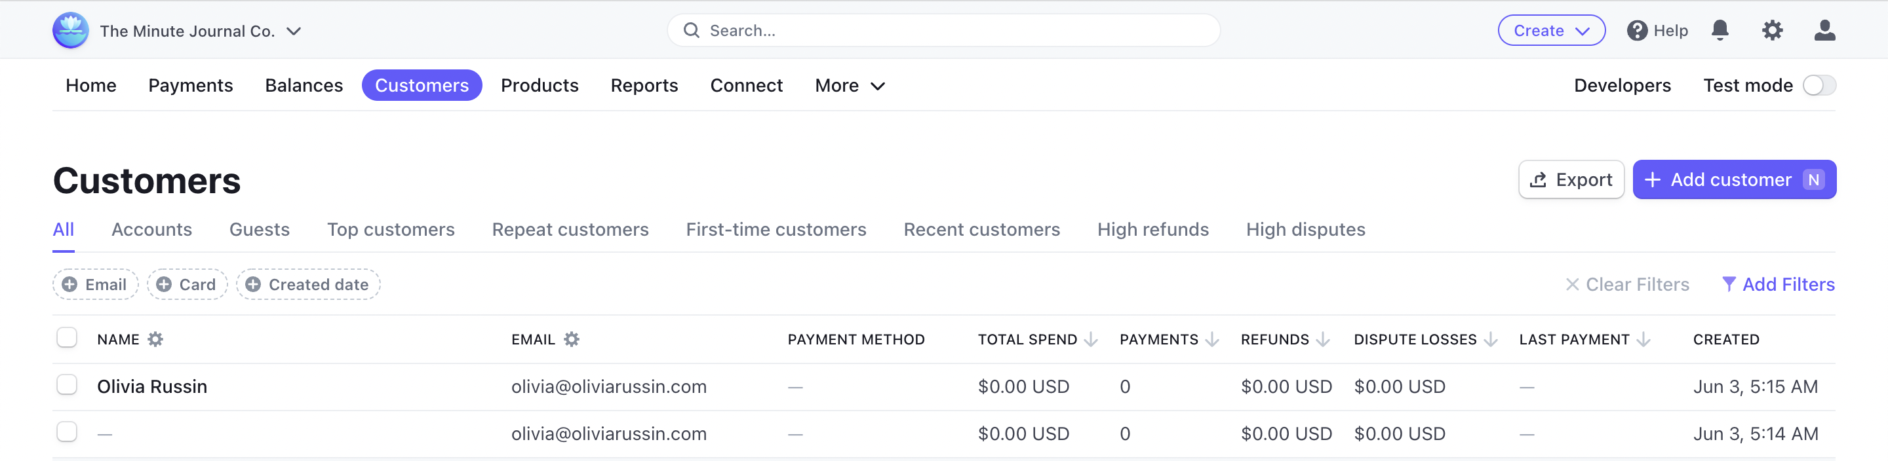Click the gear icon beside EMAIL column

click(572, 340)
